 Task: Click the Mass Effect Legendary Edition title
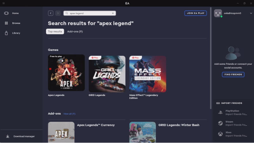coord(144,97)
